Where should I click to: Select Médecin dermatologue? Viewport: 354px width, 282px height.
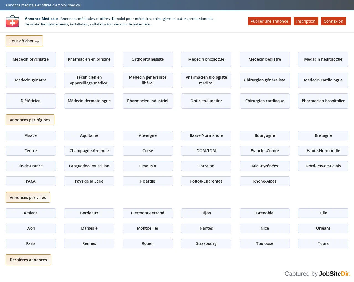tap(89, 101)
